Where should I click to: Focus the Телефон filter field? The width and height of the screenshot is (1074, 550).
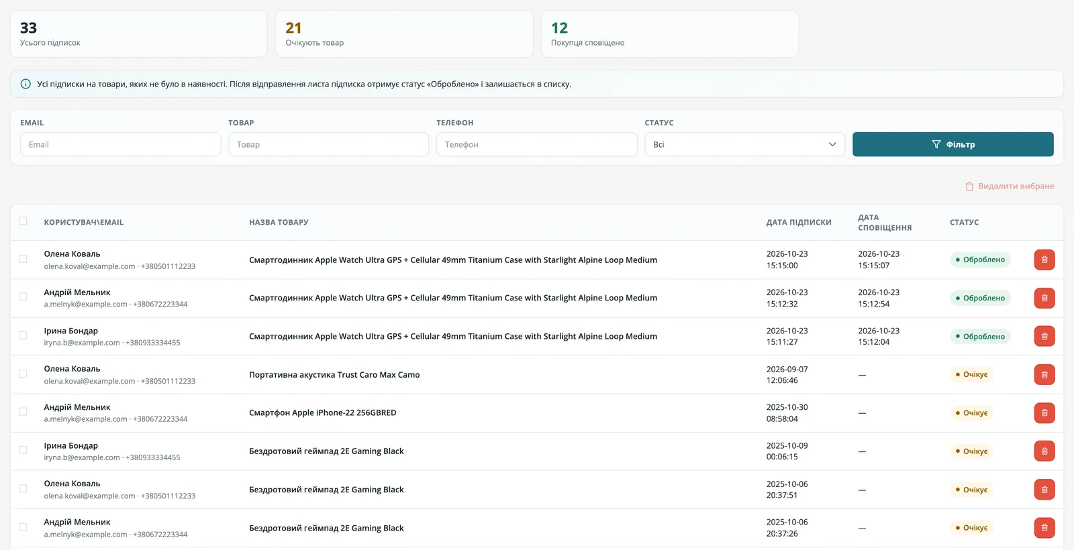[x=536, y=144]
